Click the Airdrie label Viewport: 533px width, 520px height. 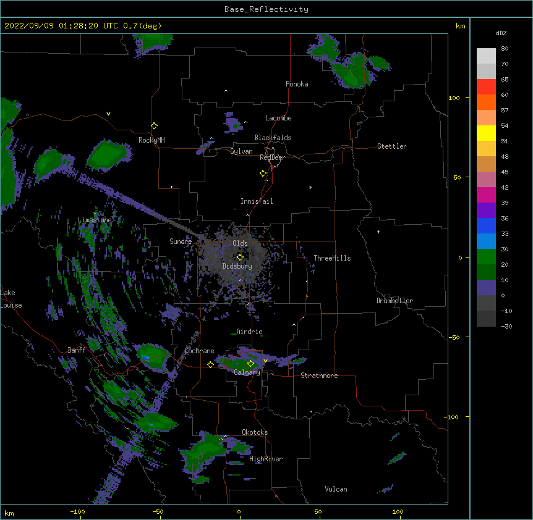click(x=249, y=332)
